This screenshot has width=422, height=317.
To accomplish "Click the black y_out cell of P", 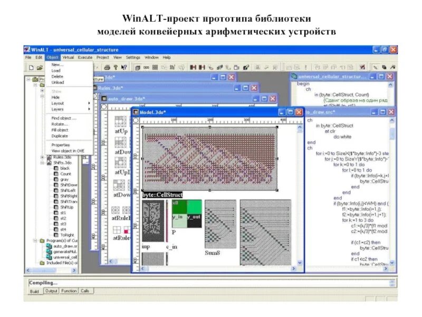I will (x=194, y=221).
